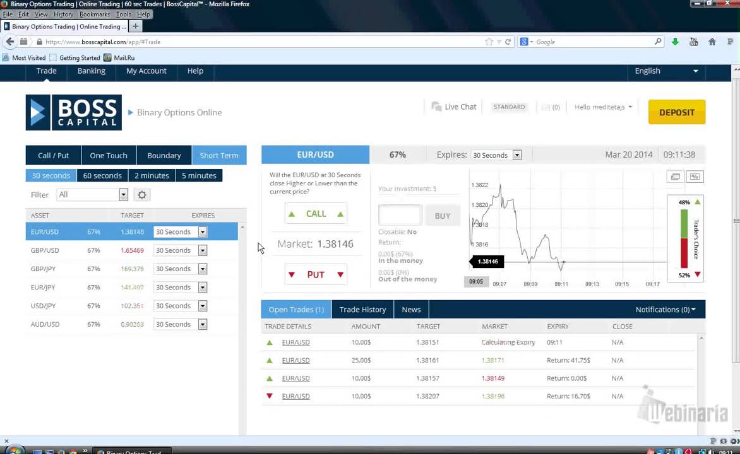The height and width of the screenshot is (454, 740).
Task: Click the Windows Start button
Action: click(x=14, y=450)
